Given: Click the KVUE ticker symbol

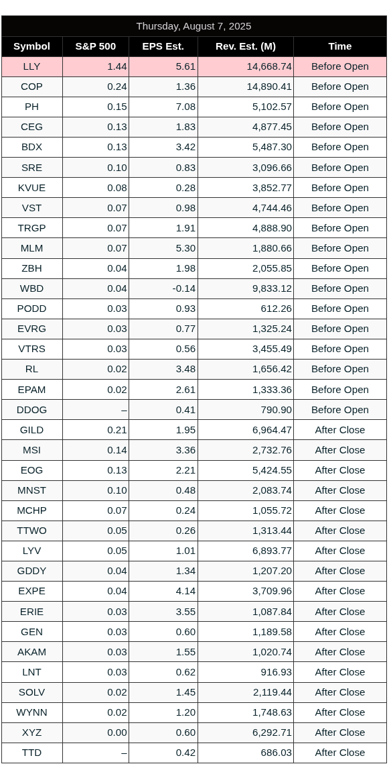Looking at the screenshot, I should click(x=31, y=188).
